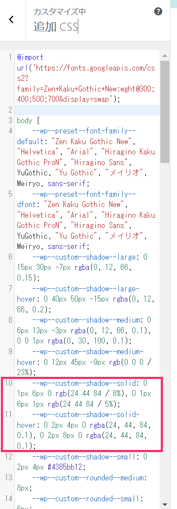Screen dimensions: 177x509
Task: Click the scrollbar down arrow
Action: click(x=165, y=504)
